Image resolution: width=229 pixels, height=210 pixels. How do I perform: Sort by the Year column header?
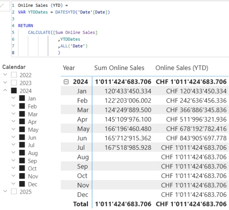pos(69,68)
